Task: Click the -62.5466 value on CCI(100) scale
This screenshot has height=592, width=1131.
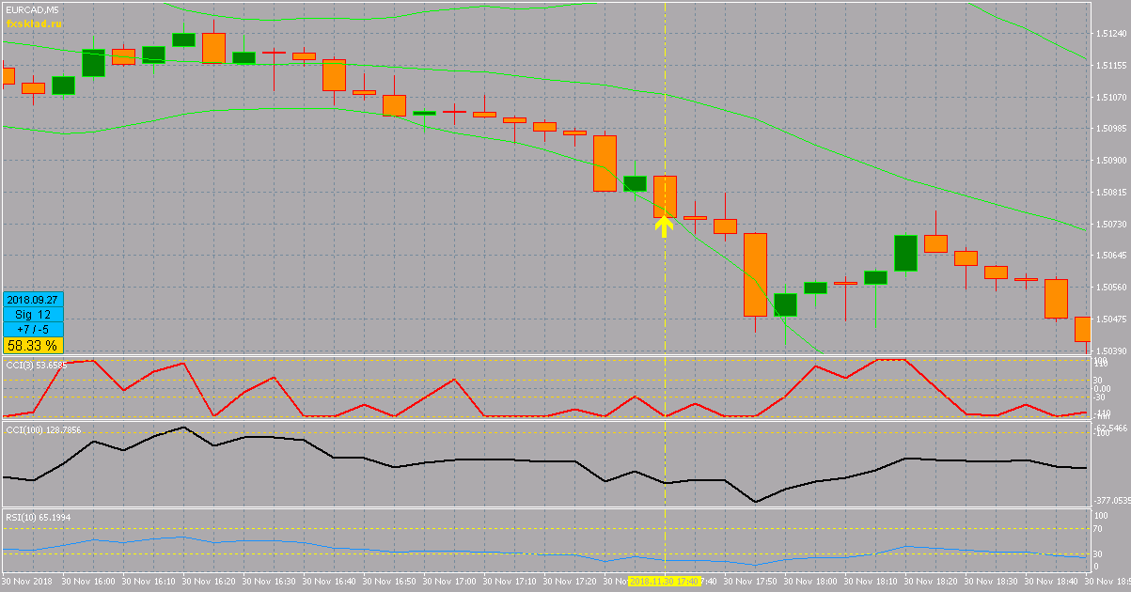Action: 1110,428
